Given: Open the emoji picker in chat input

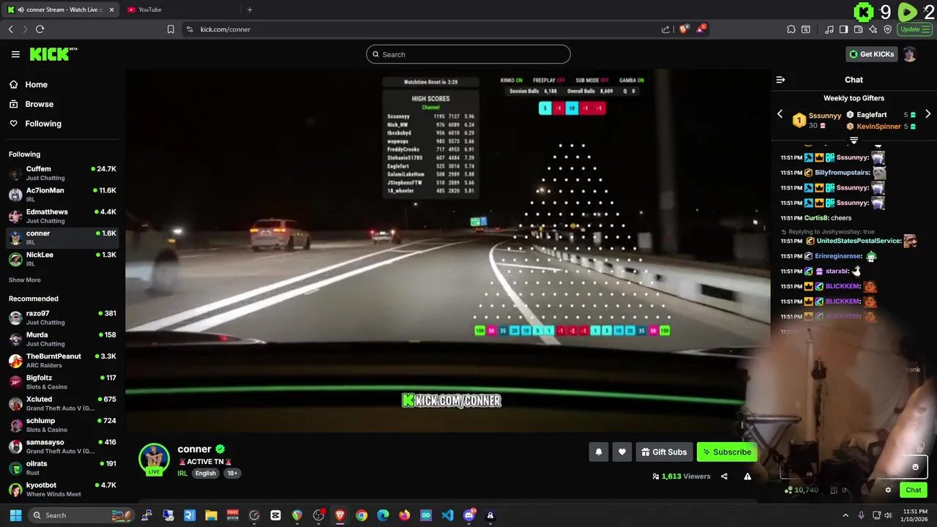Looking at the screenshot, I should pyautogui.click(x=915, y=467).
